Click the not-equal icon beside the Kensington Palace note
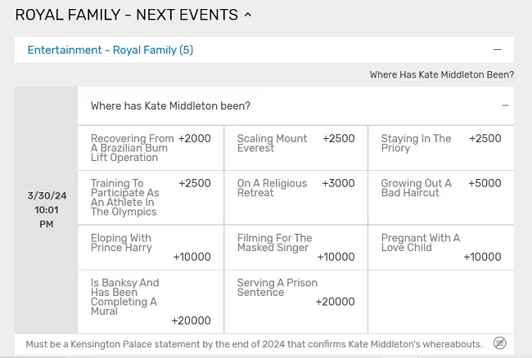Viewport: 532px width, 358px height. click(499, 343)
